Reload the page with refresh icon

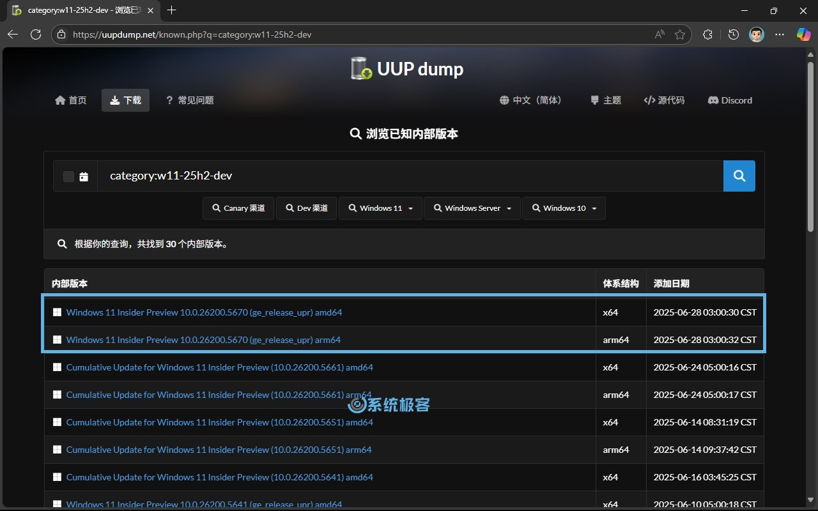click(36, 34)
